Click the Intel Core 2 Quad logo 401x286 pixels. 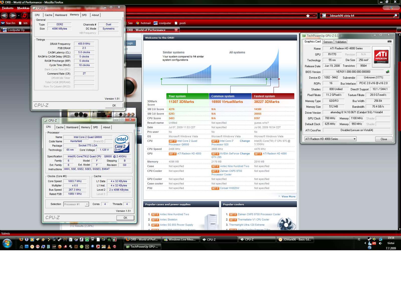[x=122, y=143]
